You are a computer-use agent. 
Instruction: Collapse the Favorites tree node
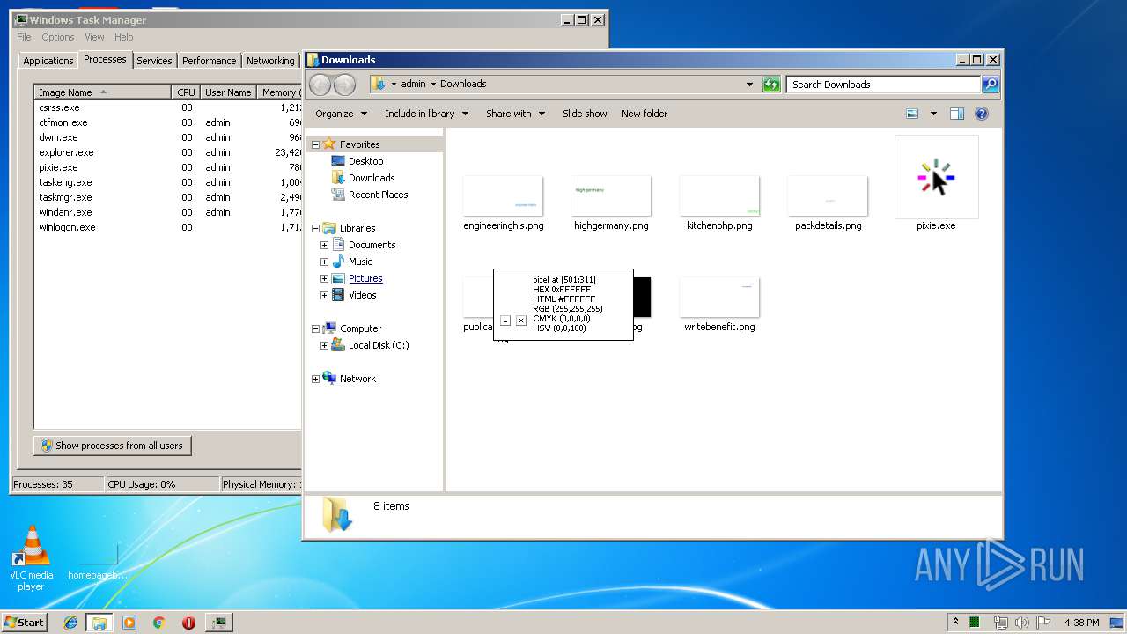coord(315,144)
